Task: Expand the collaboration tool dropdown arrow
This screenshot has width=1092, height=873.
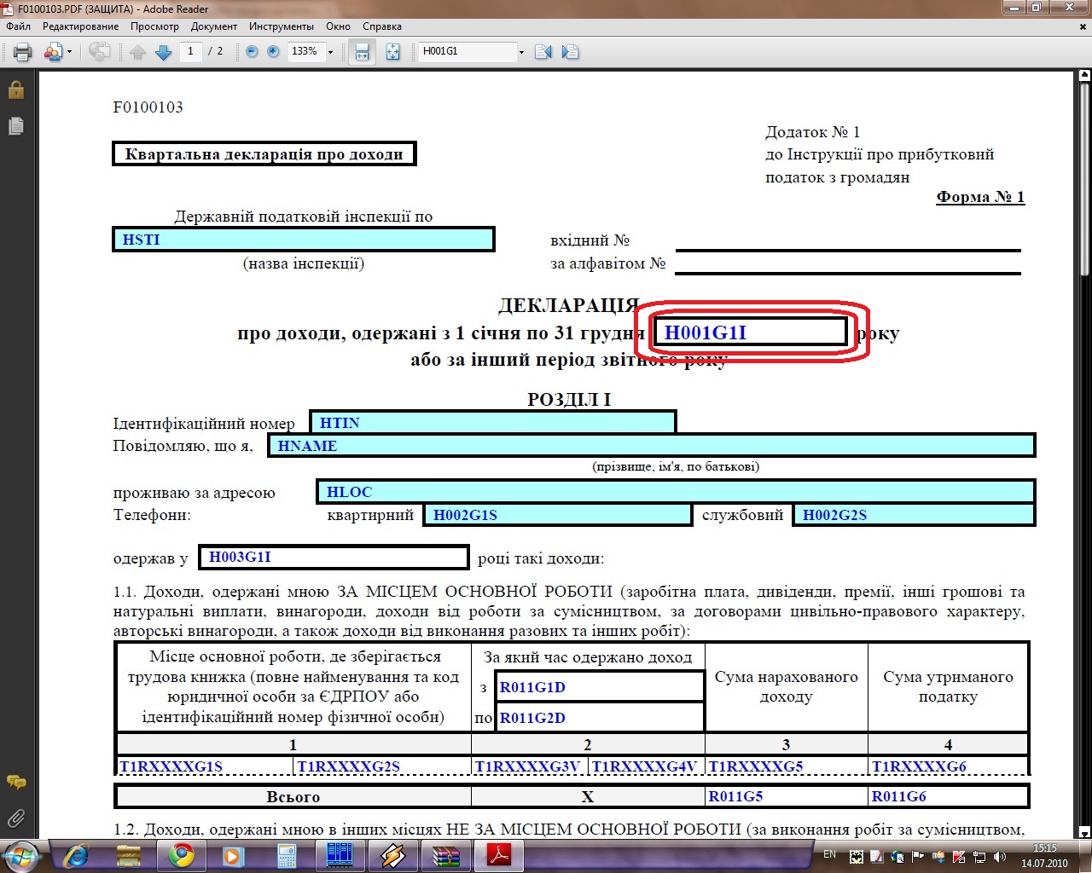Action: click(x=69, y=52)
